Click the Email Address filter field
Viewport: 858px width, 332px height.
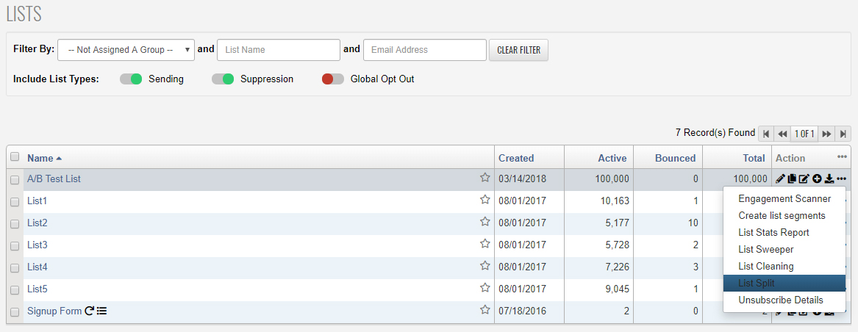pos(424,50)
